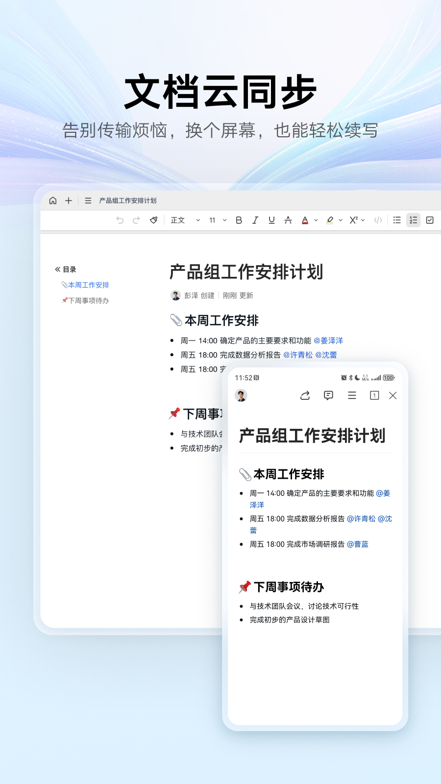This screenshot has width=441, height=784.
Task: Open the font size 11 dropdown
Action: (x=218, y=220)
